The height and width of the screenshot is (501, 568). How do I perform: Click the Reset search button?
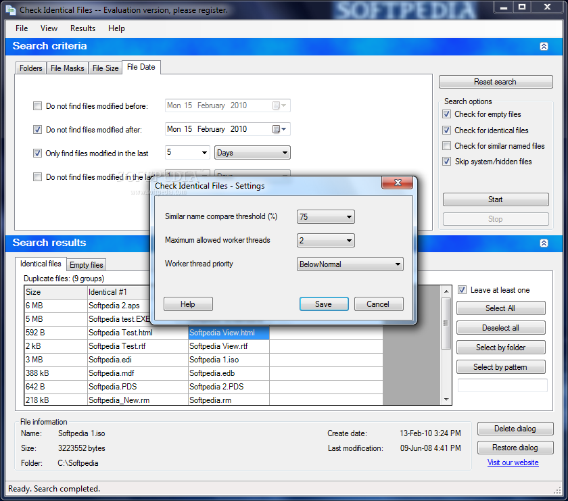[496, 82]
